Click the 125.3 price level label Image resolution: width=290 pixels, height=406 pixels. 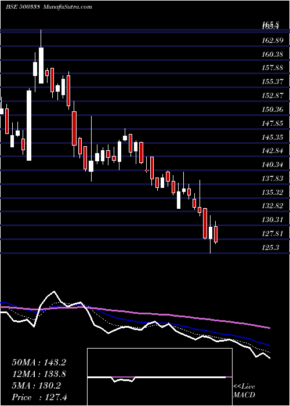coord(271,248)
